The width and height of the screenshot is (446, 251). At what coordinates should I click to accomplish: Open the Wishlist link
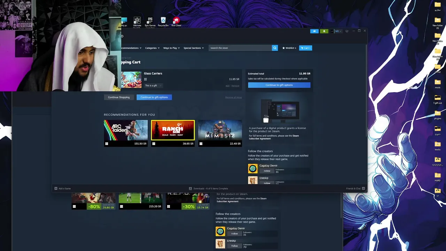pyautogui.click(x=289, y=48)
